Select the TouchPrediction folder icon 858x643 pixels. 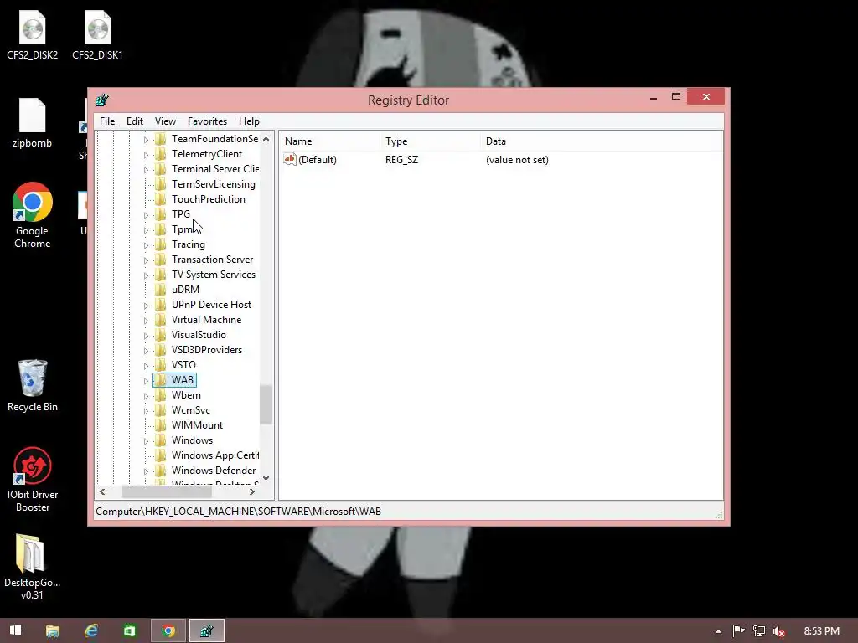[160, 199]
